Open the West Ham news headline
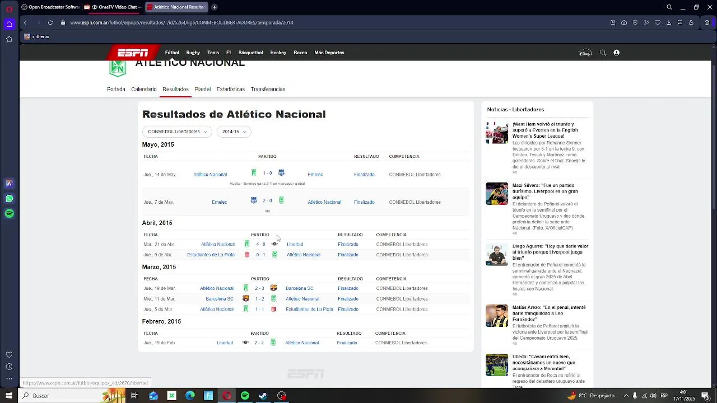Screen dimensions: 717x403 point(544,130)
